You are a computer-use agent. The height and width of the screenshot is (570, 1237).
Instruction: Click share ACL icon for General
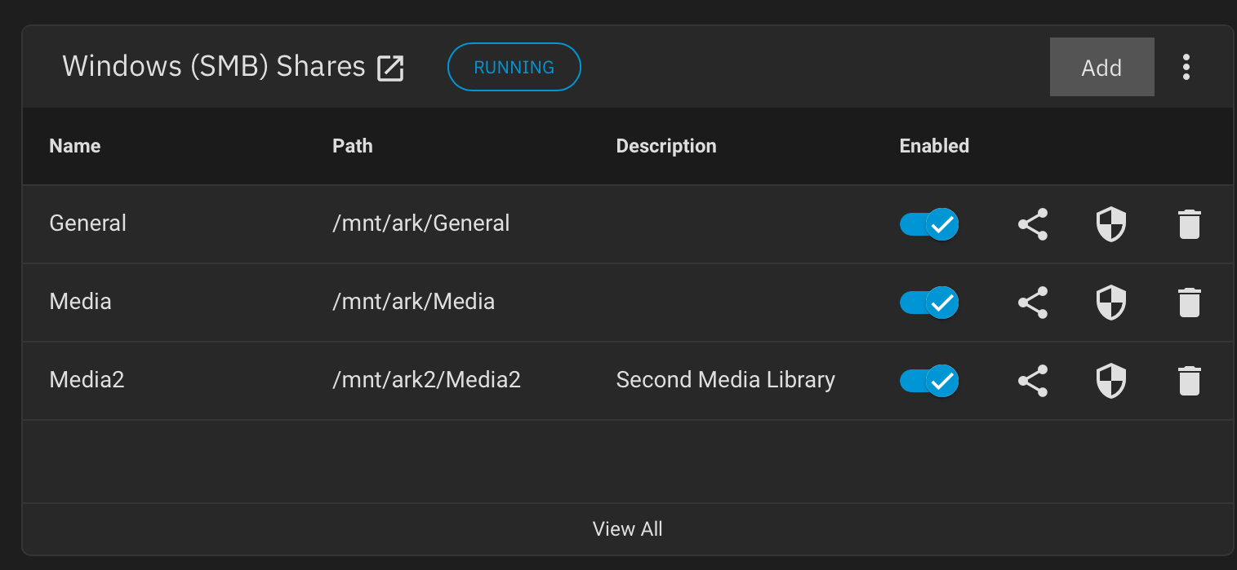tap(1033, 224)
